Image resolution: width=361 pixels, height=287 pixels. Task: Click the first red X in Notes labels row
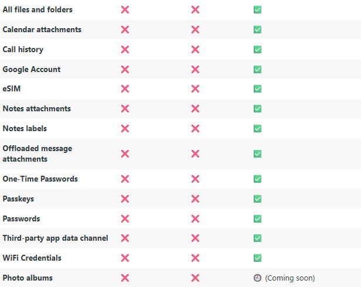pos(125,128)
